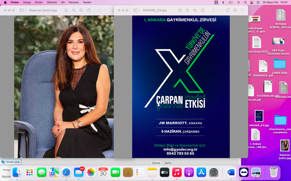The height and width of the screenshot is (181, 291).
Task: Click the search icon in ANKARA_KV toolbar
Action: 242,10
